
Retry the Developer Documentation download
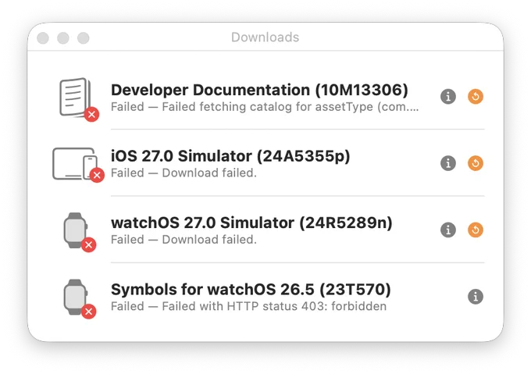tap(476, 97)
